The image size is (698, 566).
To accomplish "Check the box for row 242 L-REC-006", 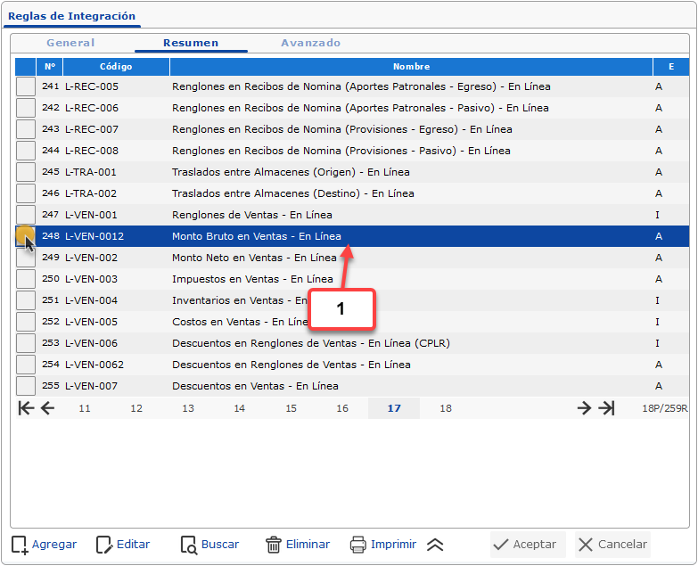I will point(26,108).
